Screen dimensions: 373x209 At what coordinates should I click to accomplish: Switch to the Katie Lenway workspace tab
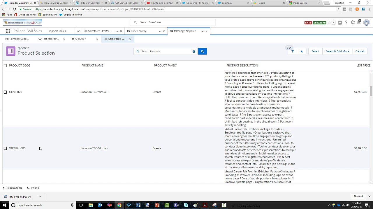point(138,31)
